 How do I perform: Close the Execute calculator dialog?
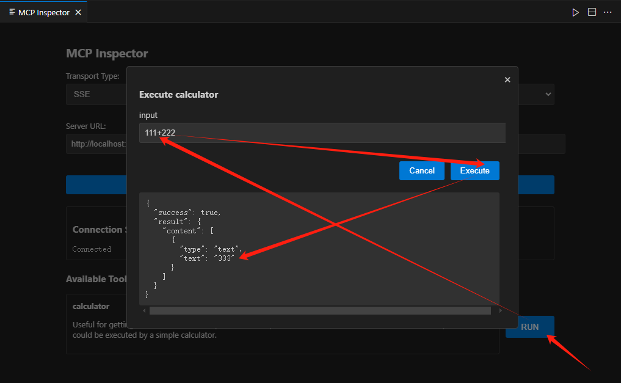click(x=507, y=79)
